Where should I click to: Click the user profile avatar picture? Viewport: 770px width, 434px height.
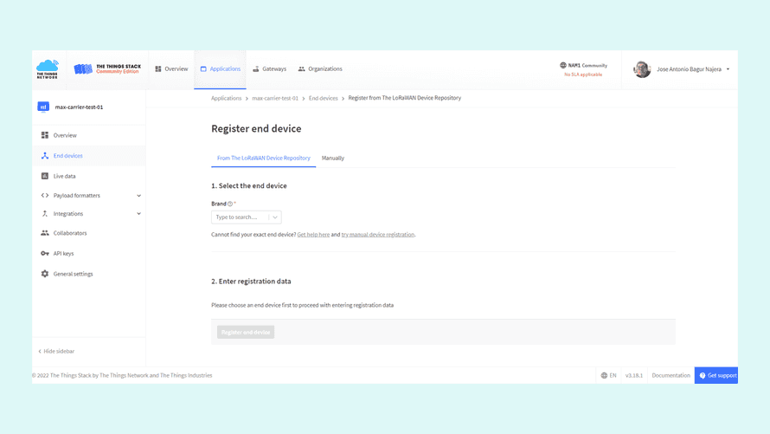point(642,69)
